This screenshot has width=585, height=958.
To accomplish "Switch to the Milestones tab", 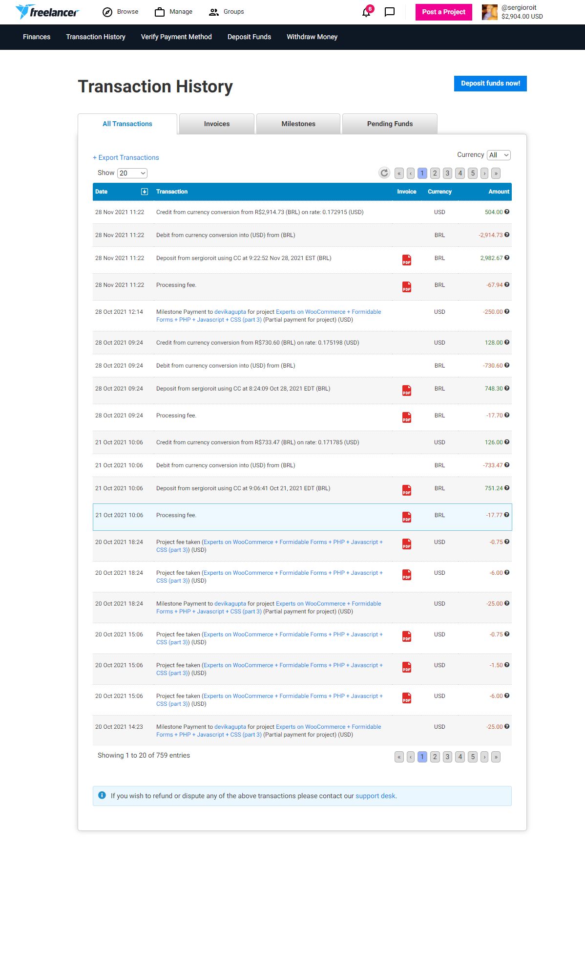I will pos(298,124).
